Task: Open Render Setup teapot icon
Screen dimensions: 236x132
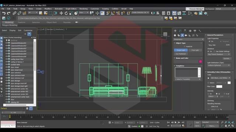Action: click(x=196, y=13)
